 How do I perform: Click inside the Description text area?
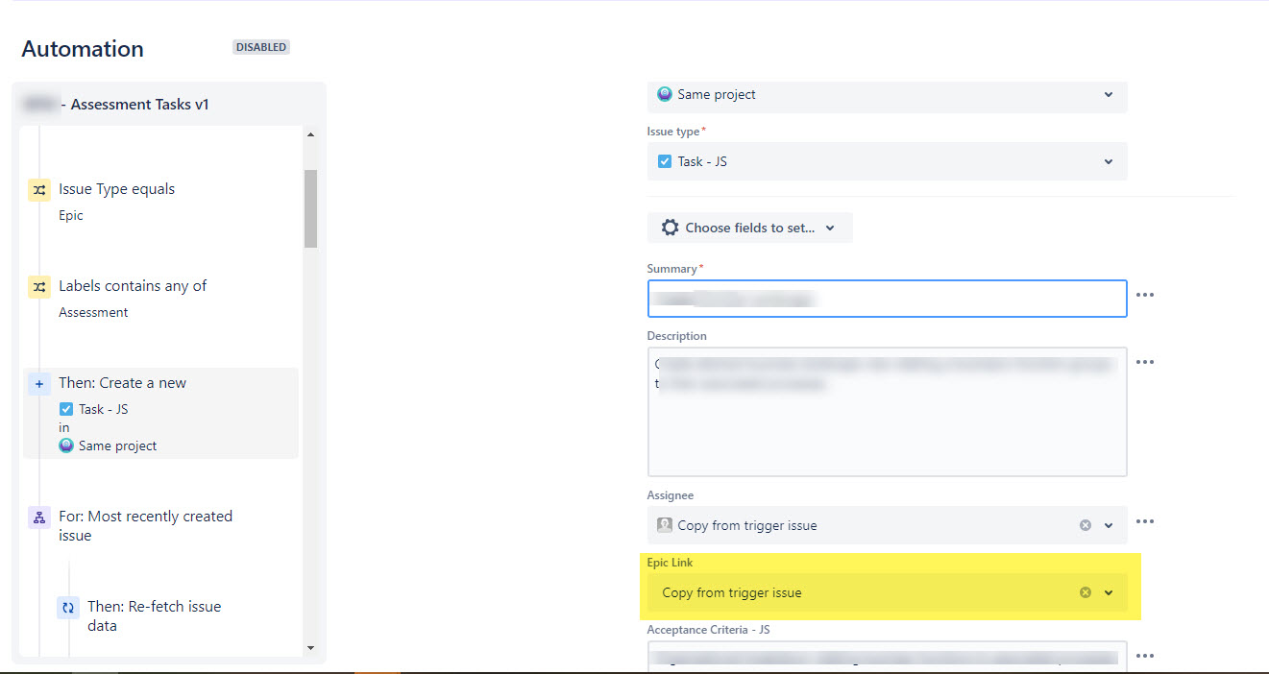[887, 412]
